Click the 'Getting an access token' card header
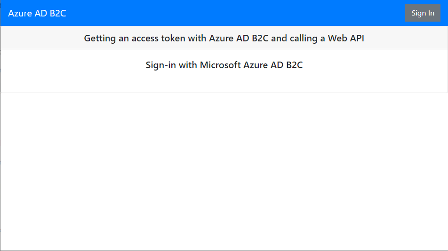This screenshot has height=251, width=448. 224,38
